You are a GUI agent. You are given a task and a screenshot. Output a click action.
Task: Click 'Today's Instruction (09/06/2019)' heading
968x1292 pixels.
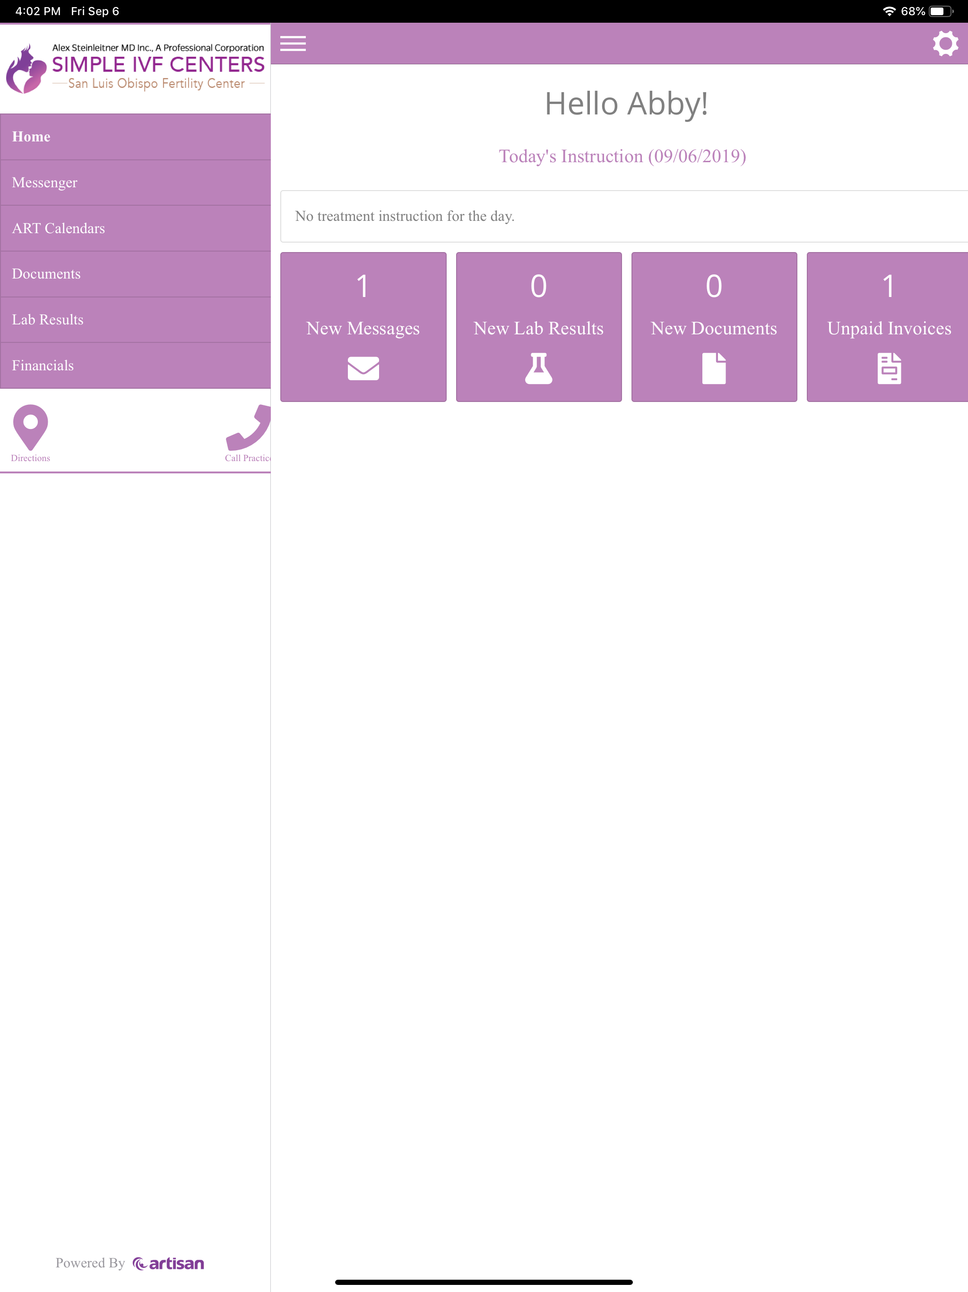[622, 157]
